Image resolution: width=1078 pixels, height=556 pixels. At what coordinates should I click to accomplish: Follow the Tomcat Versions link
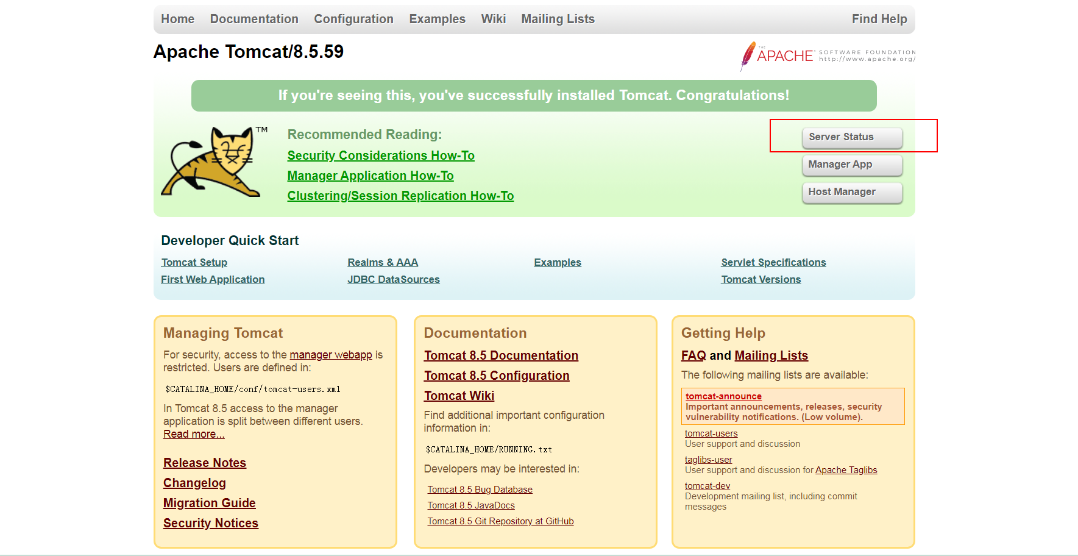point(761,279)
